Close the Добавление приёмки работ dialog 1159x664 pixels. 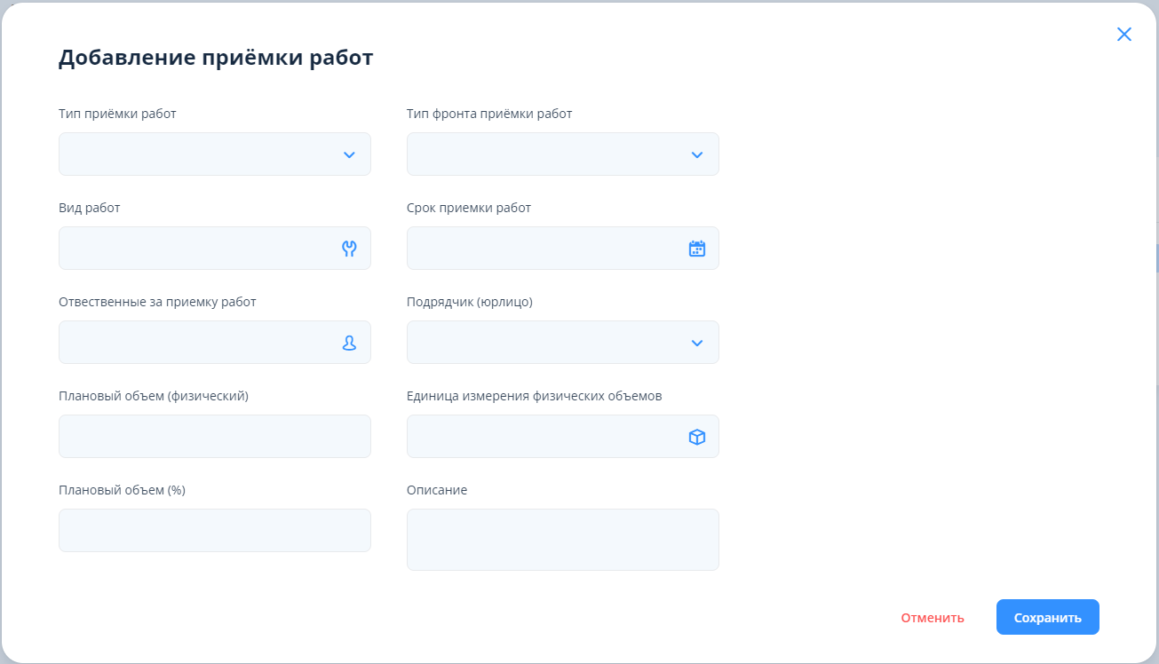(1124, 35)
